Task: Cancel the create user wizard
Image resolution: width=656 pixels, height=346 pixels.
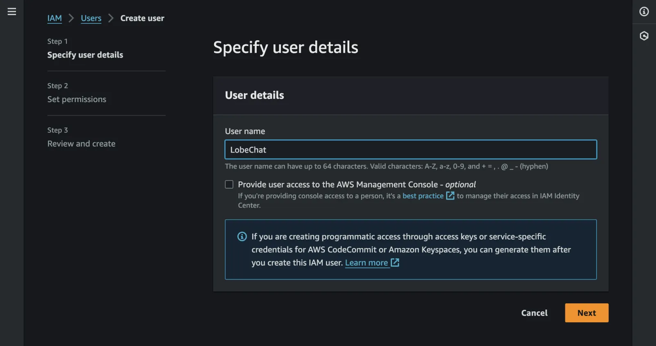Action: click(x=534, y=313)
